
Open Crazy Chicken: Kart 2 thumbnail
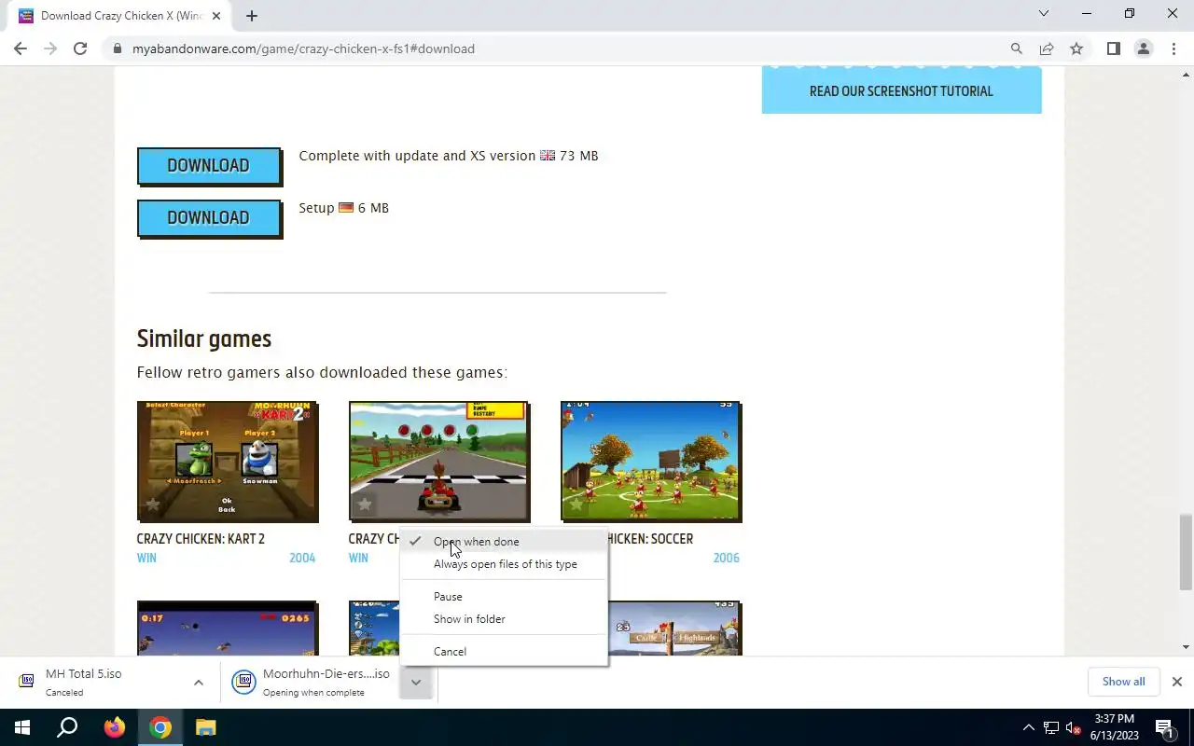(228, 462)
